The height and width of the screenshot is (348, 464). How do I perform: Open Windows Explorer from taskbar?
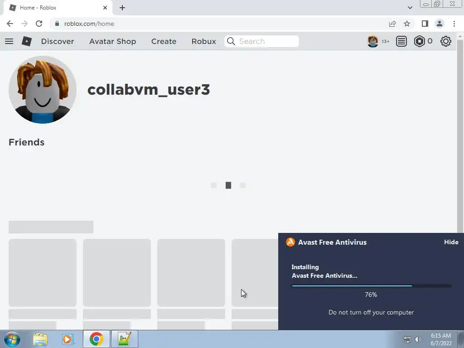40,339
